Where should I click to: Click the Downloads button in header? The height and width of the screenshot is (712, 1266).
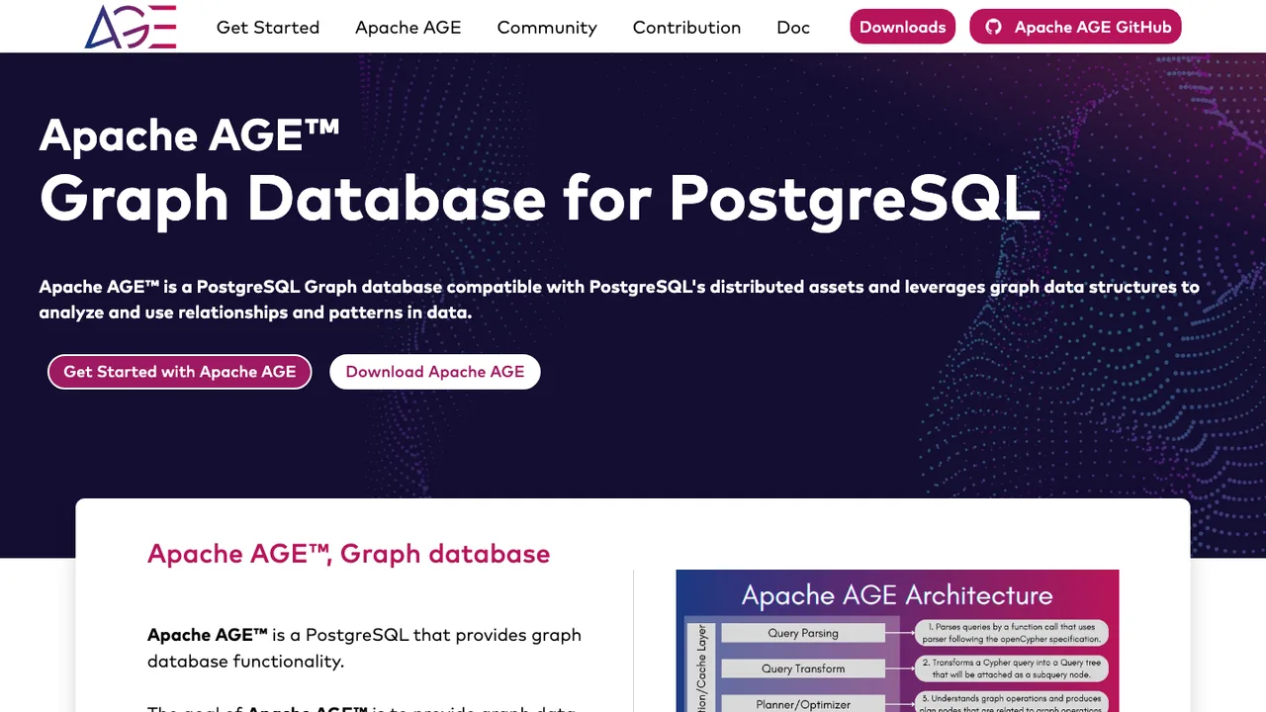(x=903, y=27)
